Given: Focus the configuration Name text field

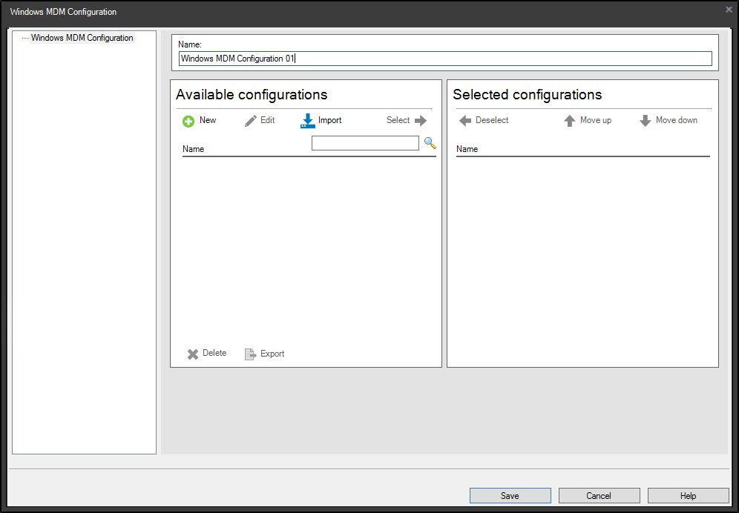Looking at the screenshot, I should point(445,59).
